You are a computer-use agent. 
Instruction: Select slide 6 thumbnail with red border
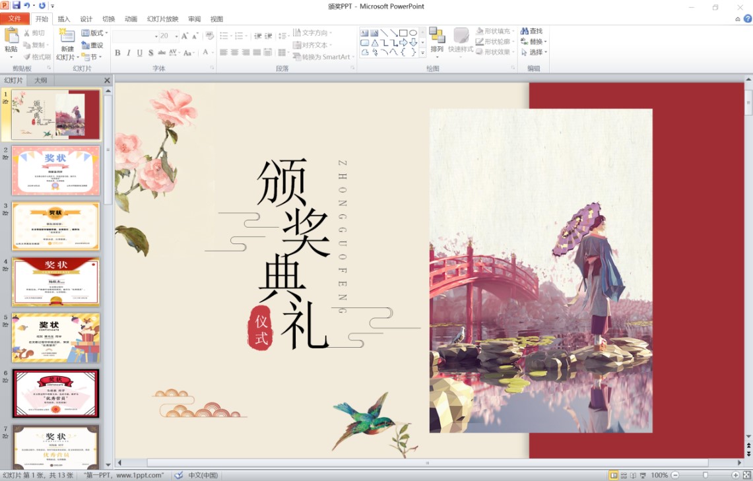55,393
